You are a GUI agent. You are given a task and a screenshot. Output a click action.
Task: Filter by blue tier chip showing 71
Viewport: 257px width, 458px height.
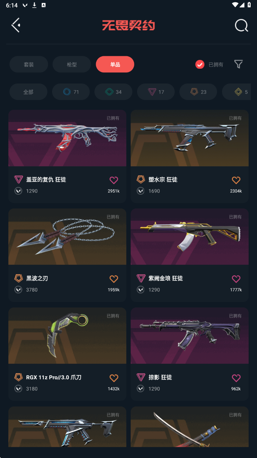[x=71, y=92]
